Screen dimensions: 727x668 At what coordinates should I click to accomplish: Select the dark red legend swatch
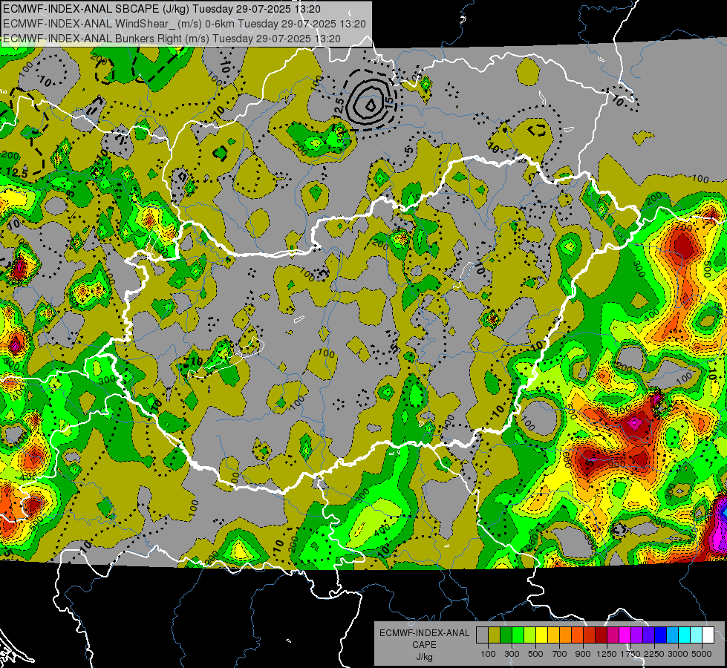coord(601,635)
